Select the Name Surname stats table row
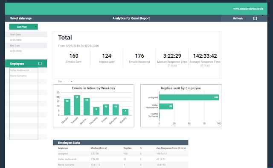The height and width of the screenshot is (168, 273). tap(123, 165)
